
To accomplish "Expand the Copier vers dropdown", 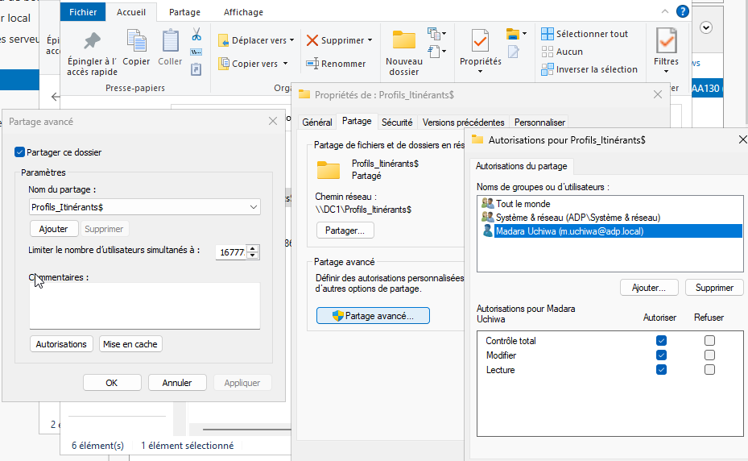I will click(285, 64).
